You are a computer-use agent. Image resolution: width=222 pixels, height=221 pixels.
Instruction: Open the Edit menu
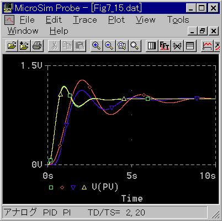[x=54, y=20]
